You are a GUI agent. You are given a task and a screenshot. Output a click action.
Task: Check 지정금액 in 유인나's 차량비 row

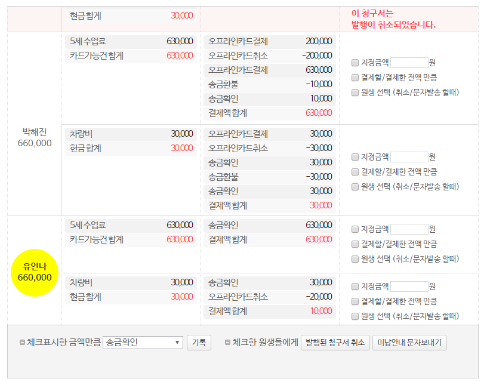(x=355, y=286)
